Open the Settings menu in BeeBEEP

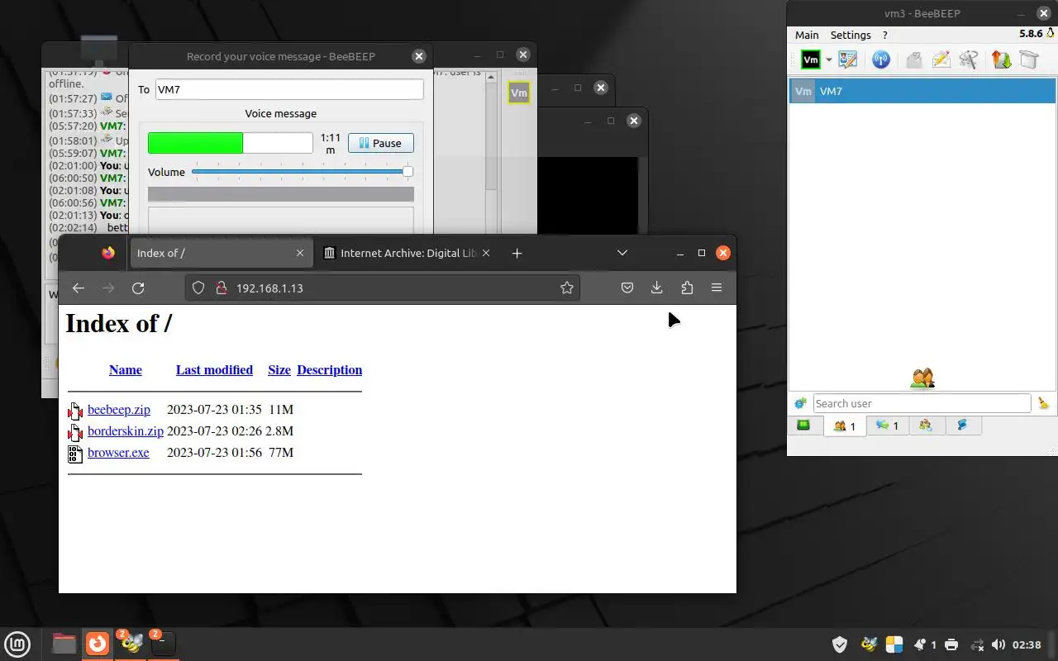pyautogui.click(x=851, y=35)
